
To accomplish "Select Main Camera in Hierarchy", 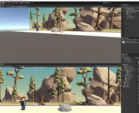I will 131,10.
